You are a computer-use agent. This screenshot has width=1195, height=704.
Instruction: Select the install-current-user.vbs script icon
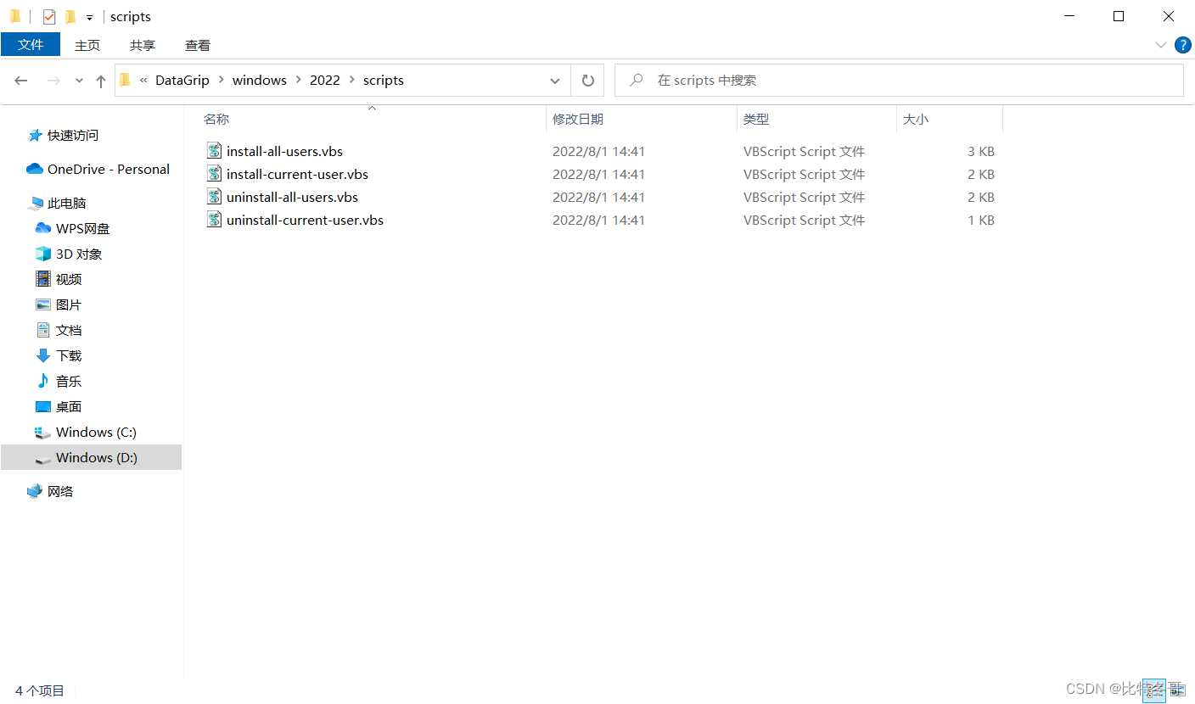coord(214,174)
